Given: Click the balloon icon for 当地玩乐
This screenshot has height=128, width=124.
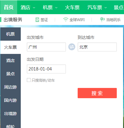Looking at the screenshot, I should (x=102, y=20).
